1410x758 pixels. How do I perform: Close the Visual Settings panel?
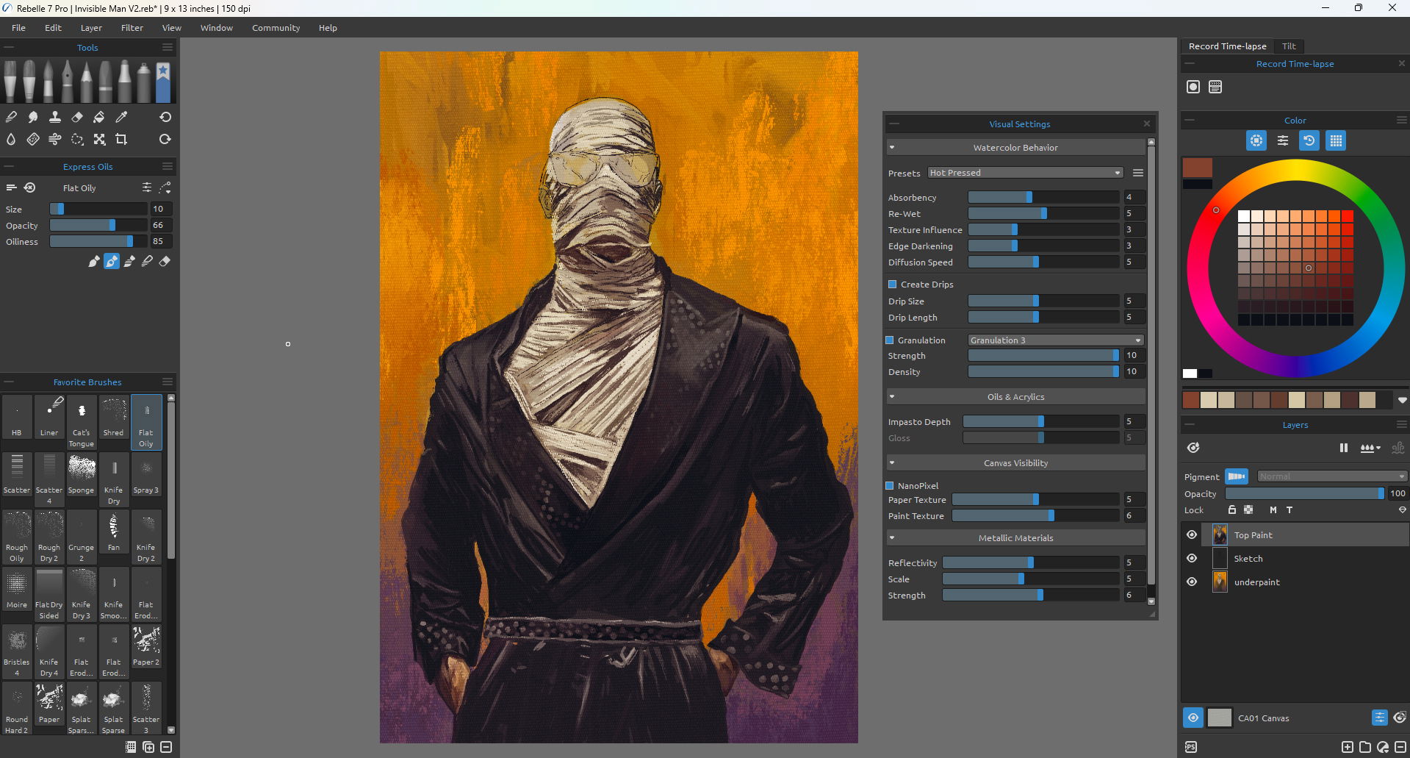(x=1146, y=124)
